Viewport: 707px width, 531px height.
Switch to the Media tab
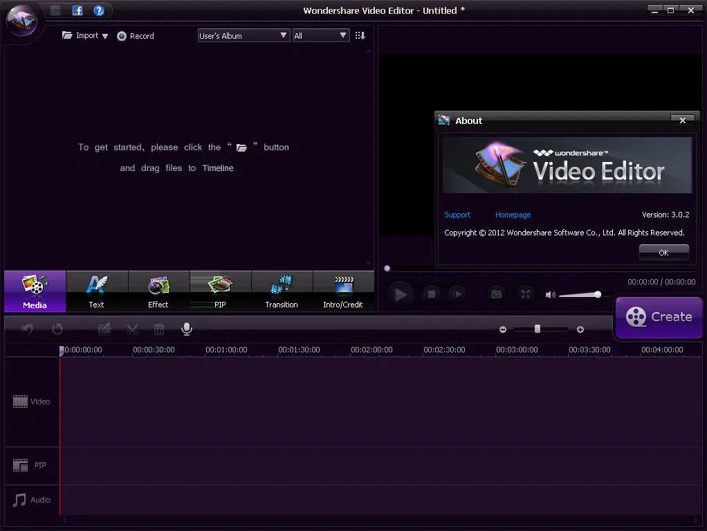click(35, 291)
